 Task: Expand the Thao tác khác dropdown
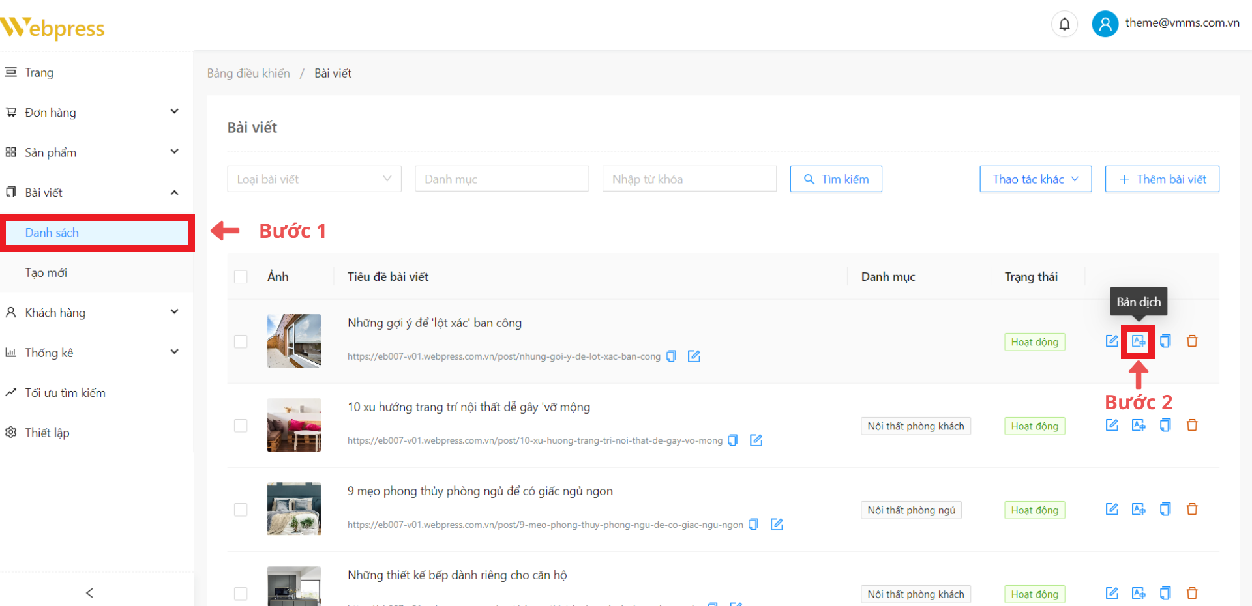tap(1035, 179)
